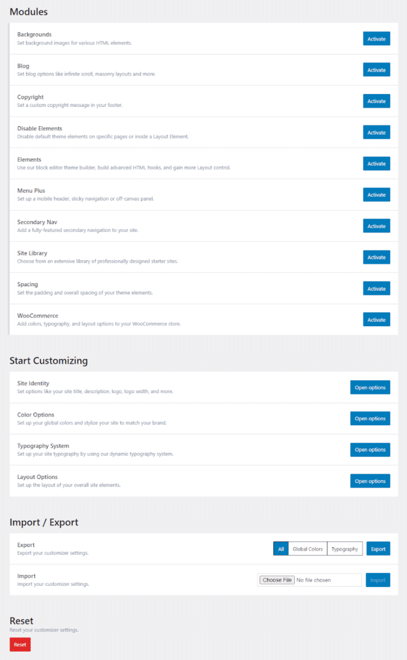Open Typography System options
407x660 pixels.
coord(370,450)
